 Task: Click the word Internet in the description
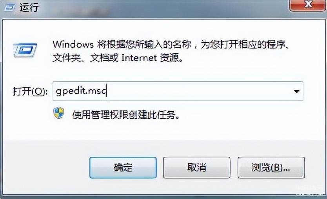tap(139, 58)
